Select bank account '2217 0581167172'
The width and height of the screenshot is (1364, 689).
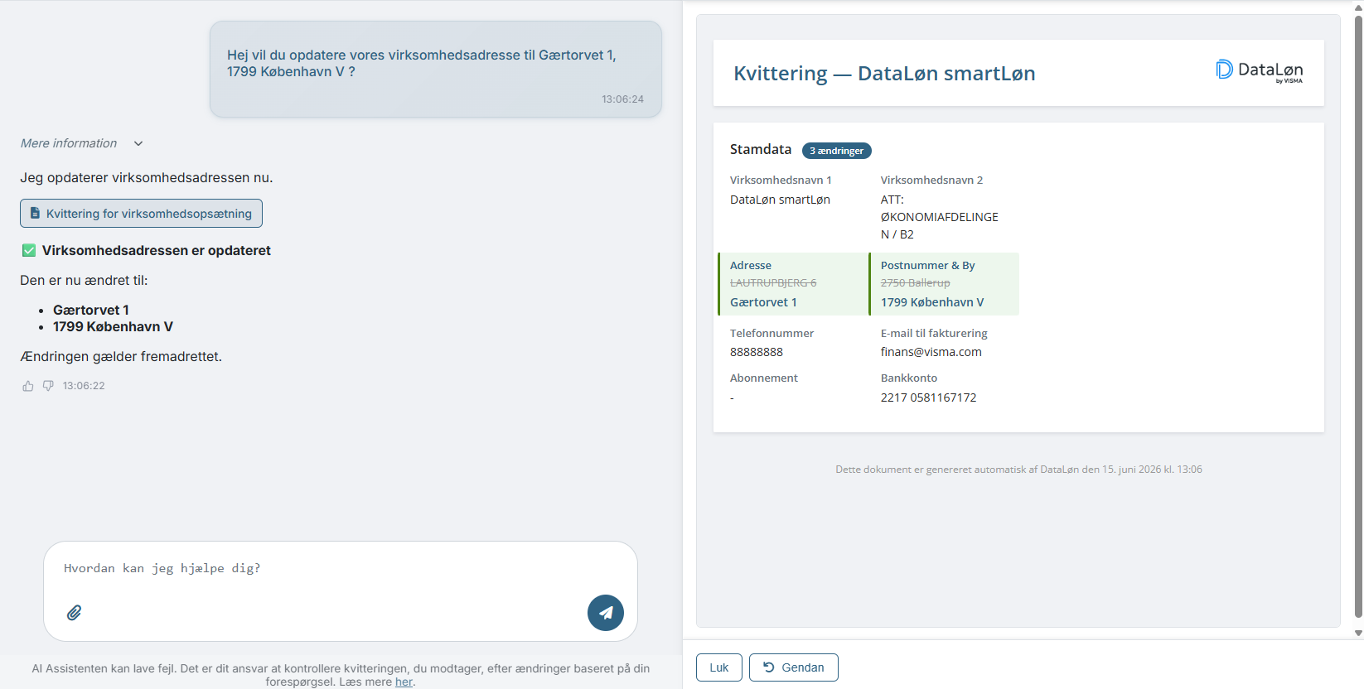[929, 397]
